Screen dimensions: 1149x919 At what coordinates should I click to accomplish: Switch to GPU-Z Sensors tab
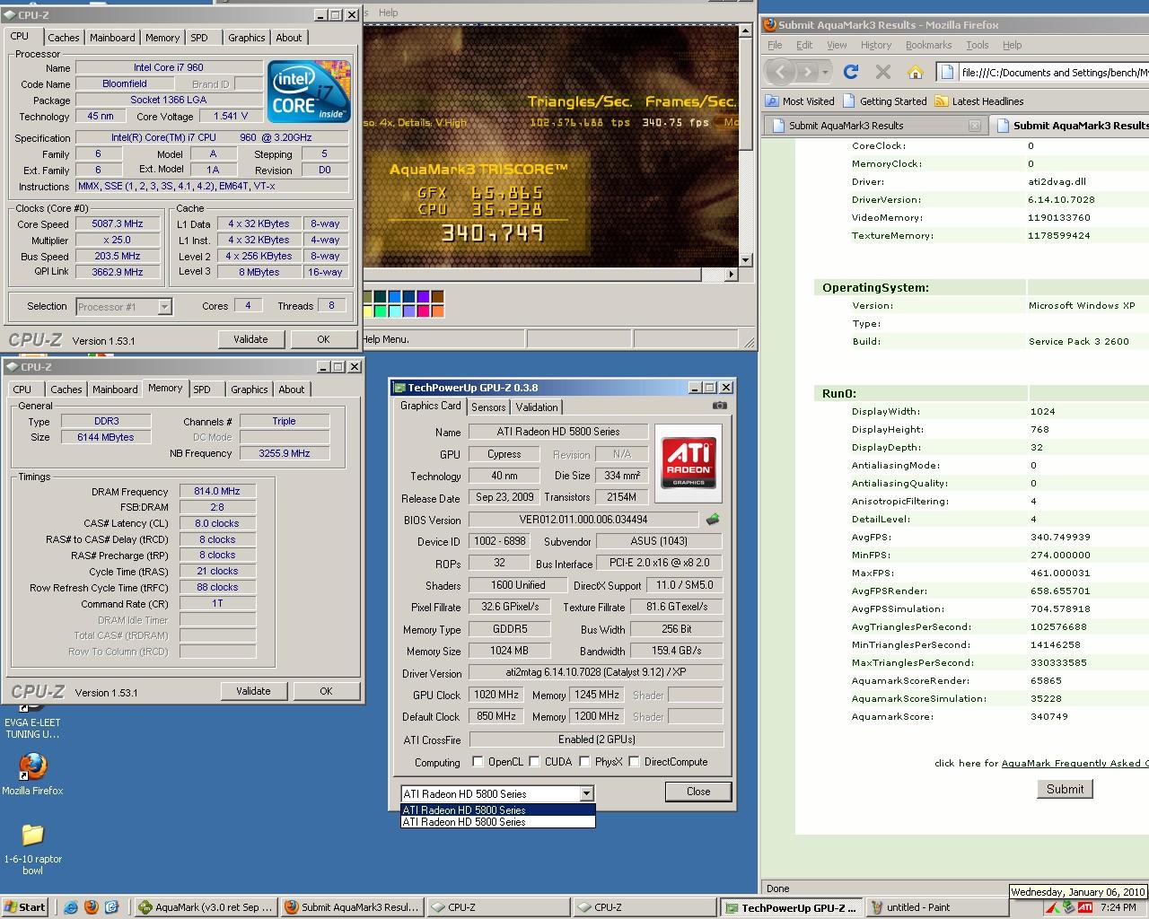click(x=488, y=407)
